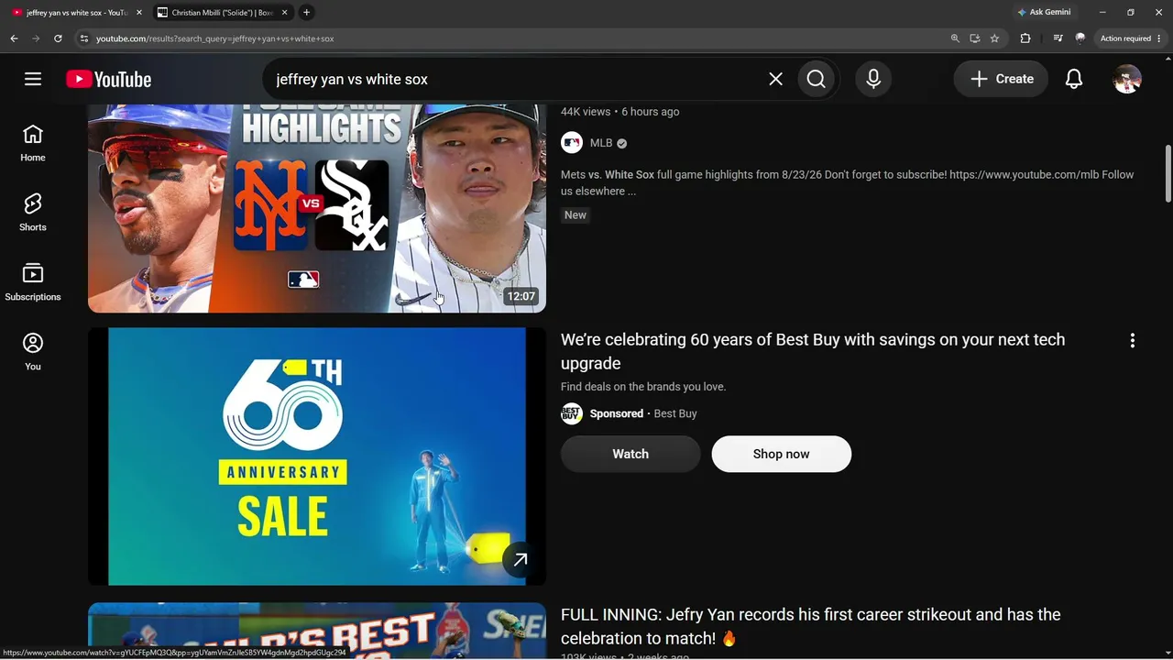1173x660 pixels.
Task: Go back in browser
Action: coord(14,38)
